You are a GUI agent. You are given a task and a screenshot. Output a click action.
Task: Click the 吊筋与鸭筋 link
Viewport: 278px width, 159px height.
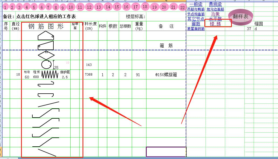point(196,9)
